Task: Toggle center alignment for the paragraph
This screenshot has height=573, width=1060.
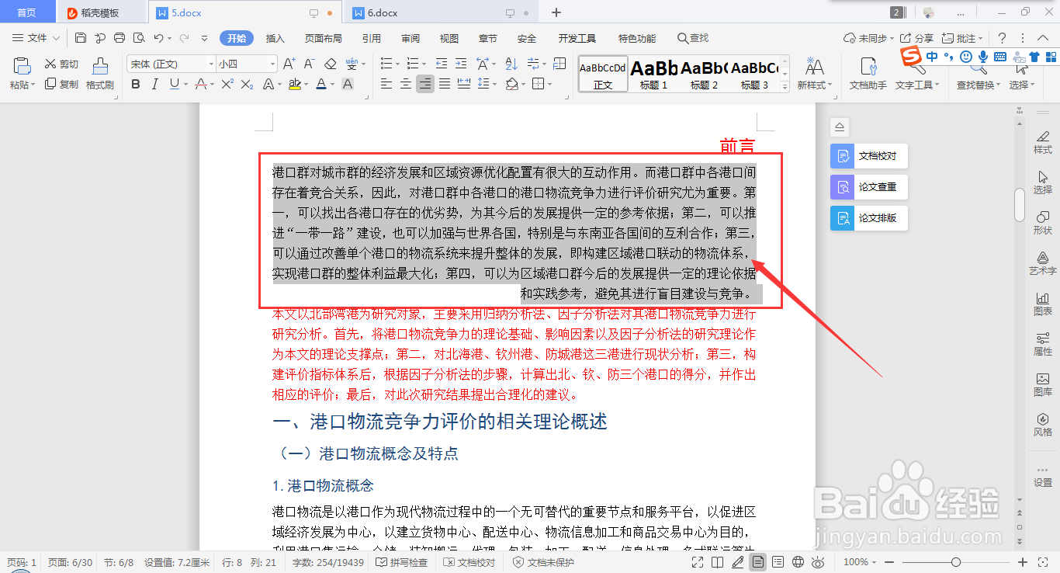Action: tap(405, 84)
